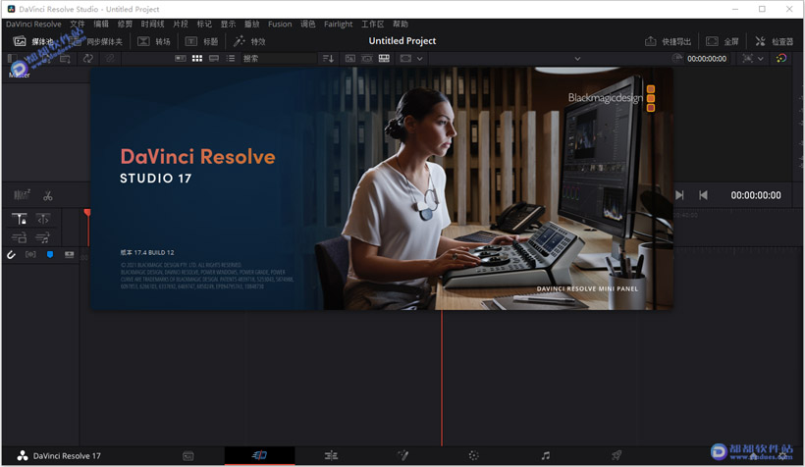
Task: Open the 媒体池 (Media Pool) panel
Action: [x=33, y=41]
